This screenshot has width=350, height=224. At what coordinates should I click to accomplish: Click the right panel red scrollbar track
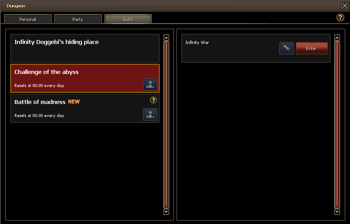click(337, 124)
